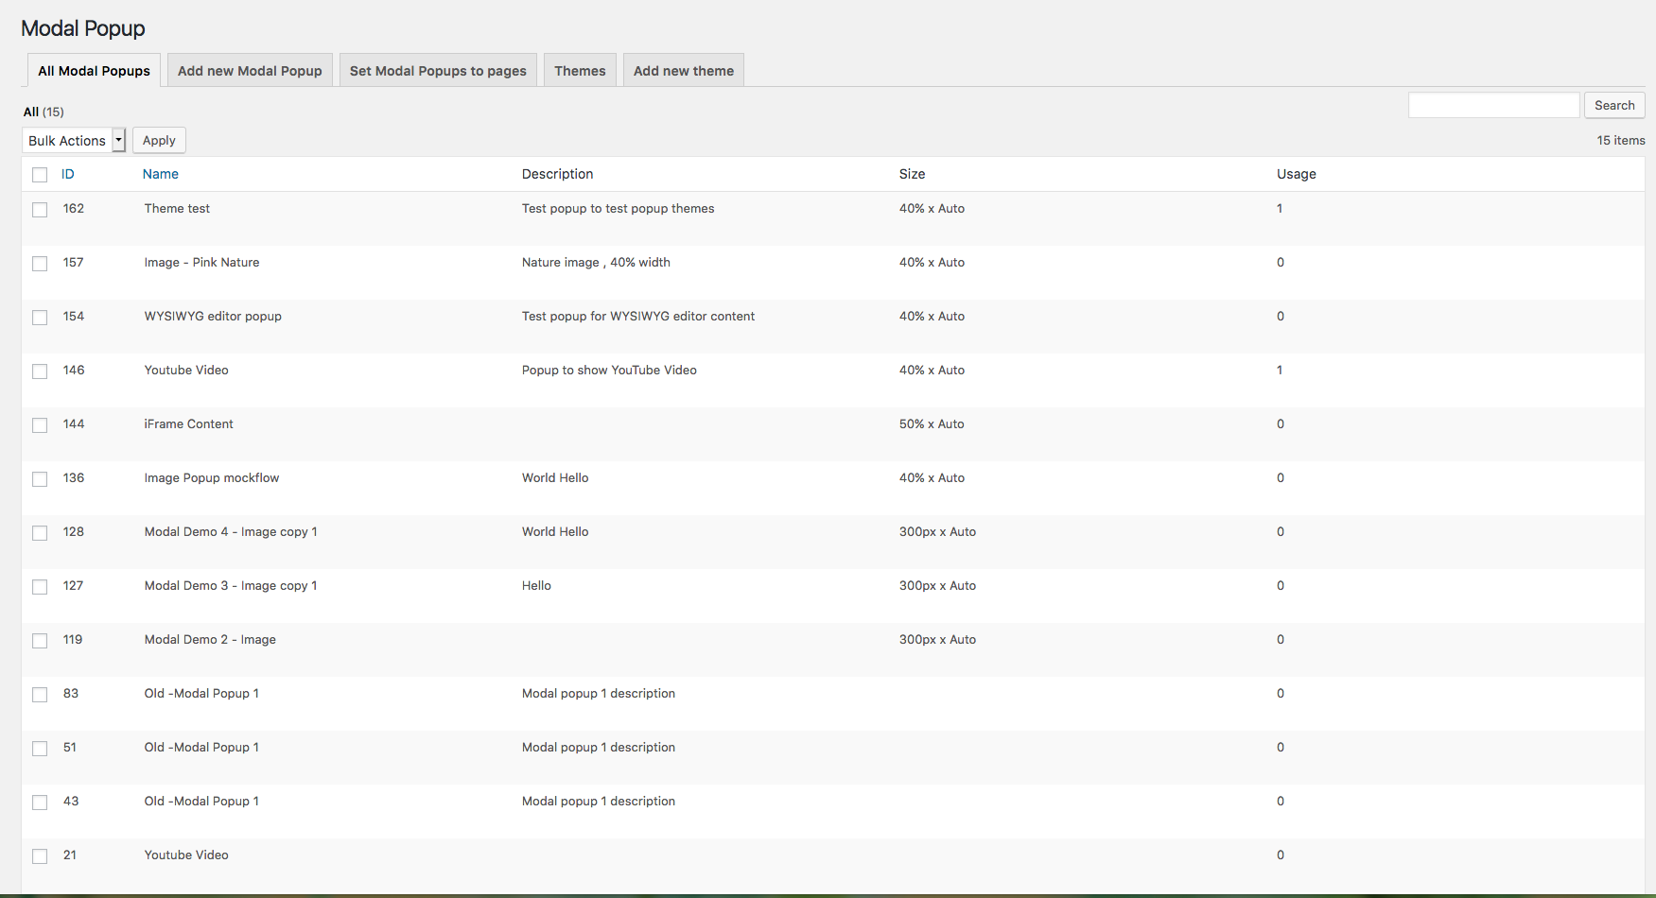Click the '50% x Auto' size cell

[x=932, y=424]
